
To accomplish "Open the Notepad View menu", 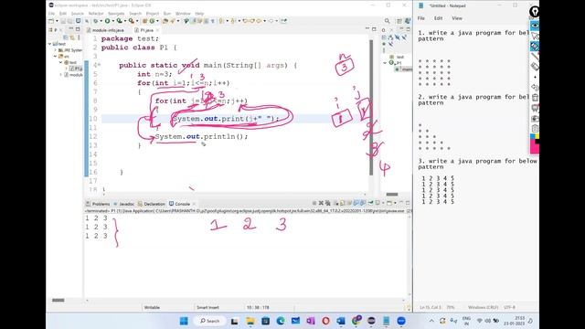I will tap(457, 18).
